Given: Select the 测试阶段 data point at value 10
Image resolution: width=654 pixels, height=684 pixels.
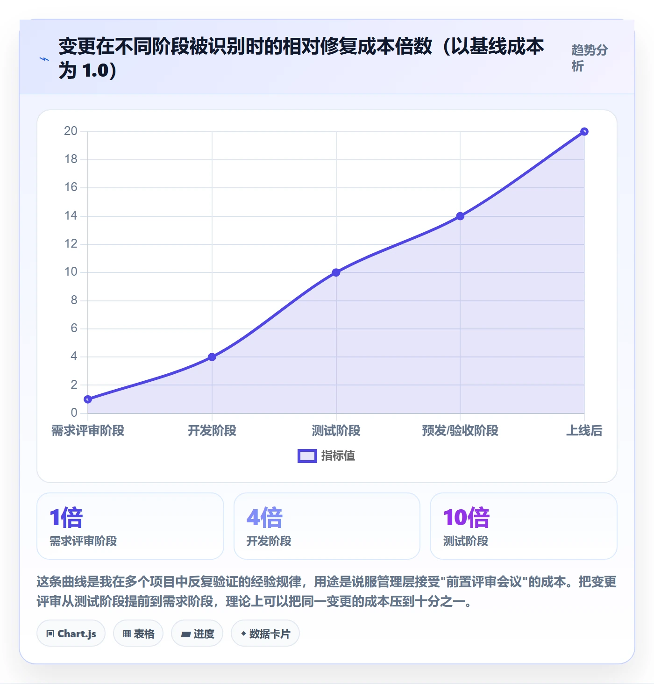Looking at the screenshot, I should point(336,272).
